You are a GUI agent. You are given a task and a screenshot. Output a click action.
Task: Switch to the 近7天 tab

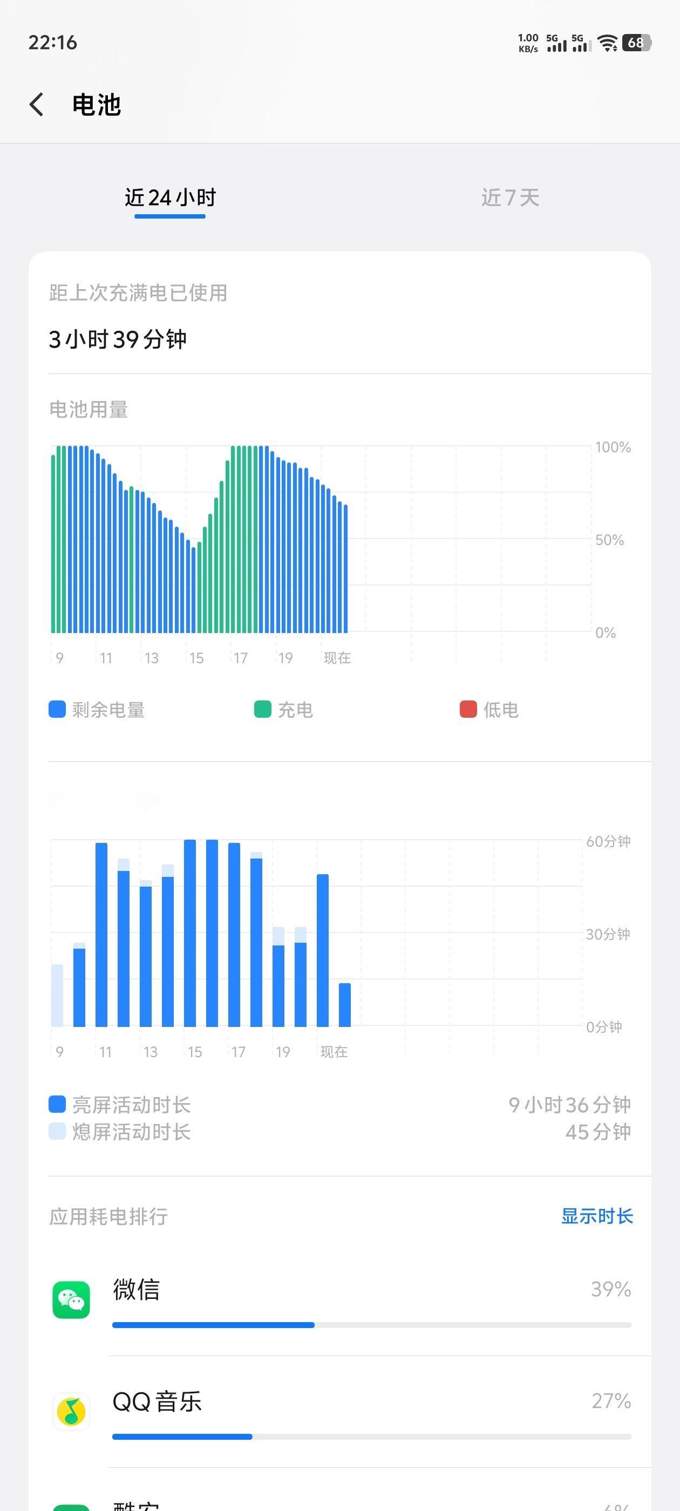(510, 198)
